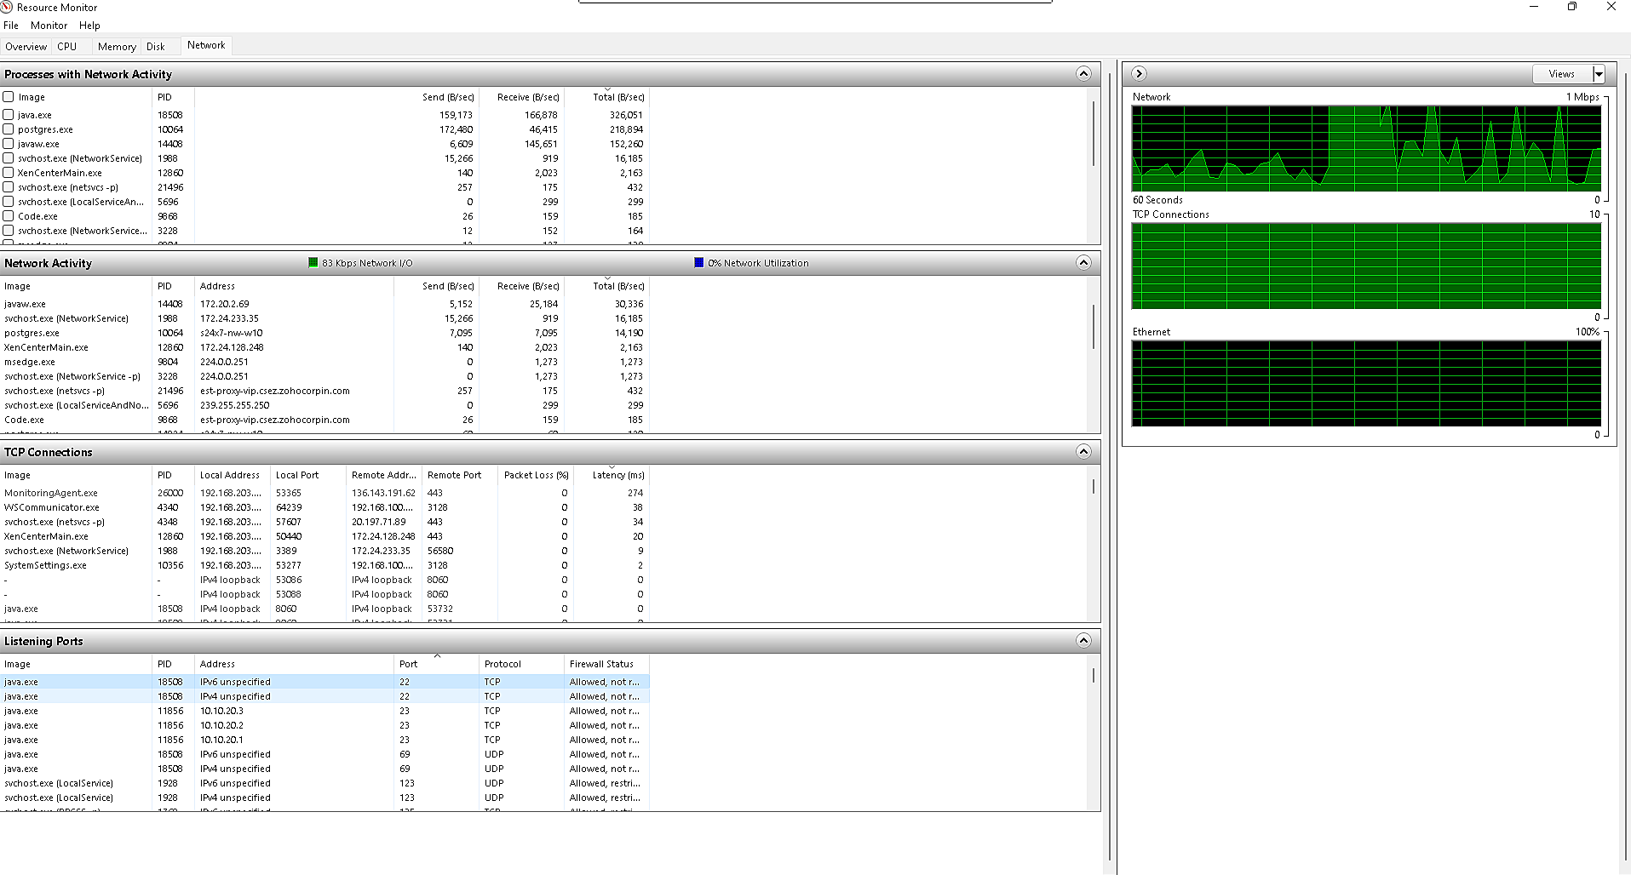
Task: Tick the select-all Image checkbox
Action: pyautogui.click(x=9, y=97)
